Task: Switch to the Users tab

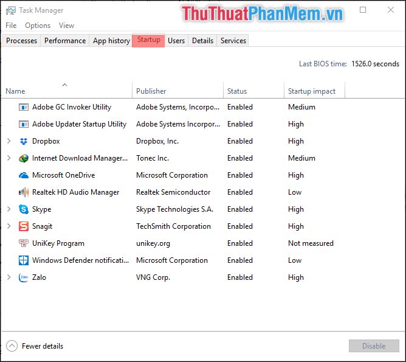Action: (176, 41)
